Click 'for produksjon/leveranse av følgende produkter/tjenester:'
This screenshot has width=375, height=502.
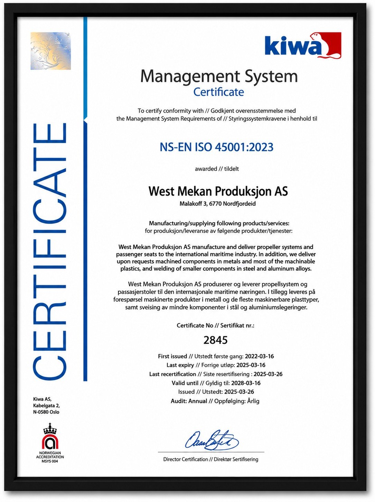(x=218, y=231)
